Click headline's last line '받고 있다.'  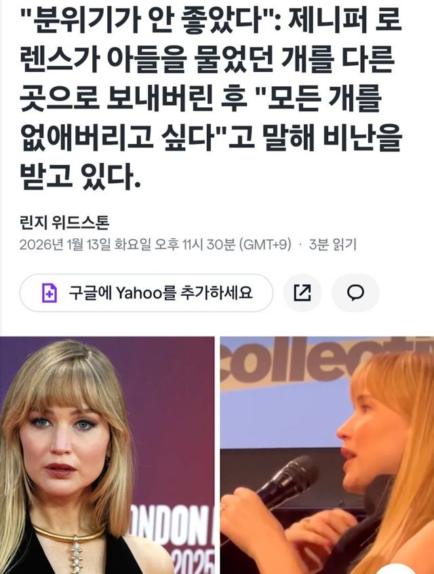tap(80, 176)
